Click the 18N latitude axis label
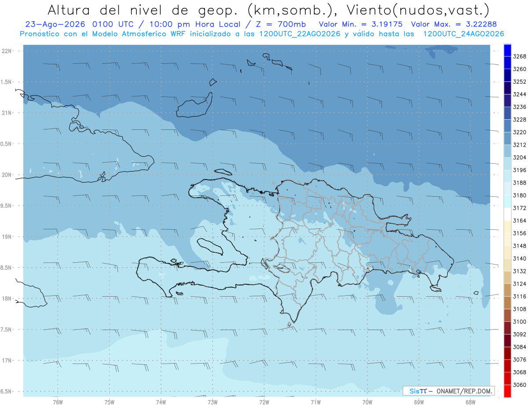Image resolution: width=528 pixels, height=408 pixels. (x=7, y=299)
